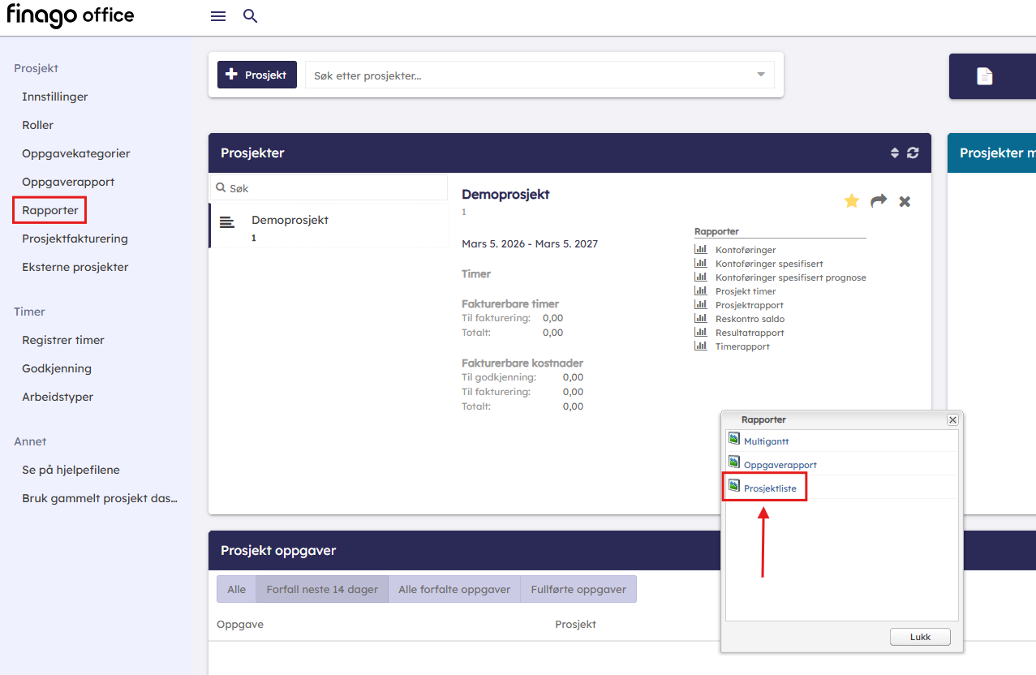
Task: Click the Søk field in Prosjekter list
Action: 333,188
